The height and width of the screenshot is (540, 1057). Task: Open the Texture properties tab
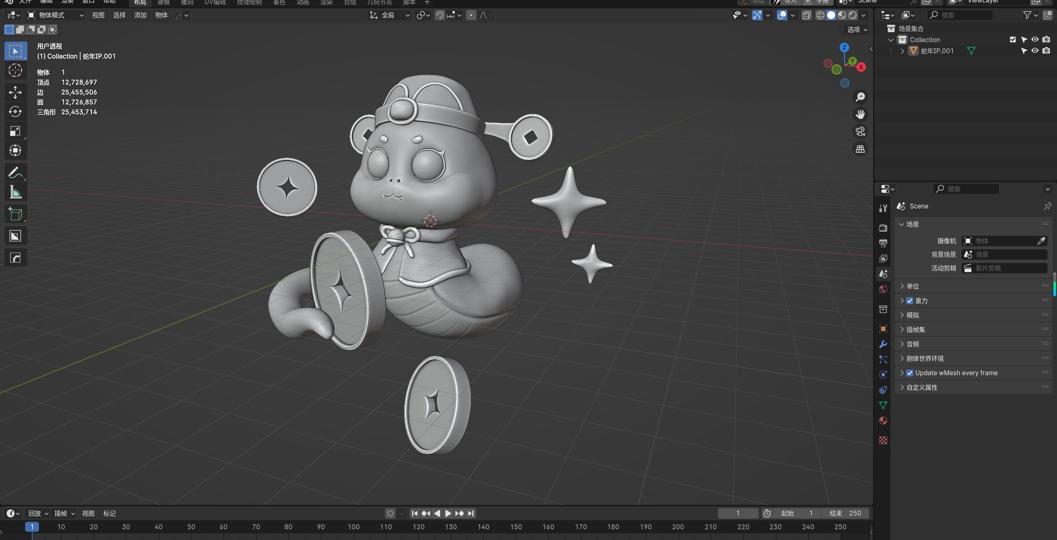click(883, 440)
